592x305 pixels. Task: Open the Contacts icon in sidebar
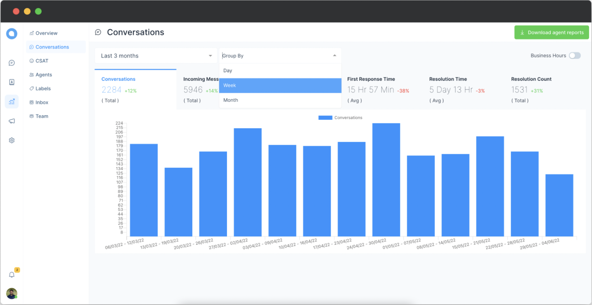(x=12, y=82)
